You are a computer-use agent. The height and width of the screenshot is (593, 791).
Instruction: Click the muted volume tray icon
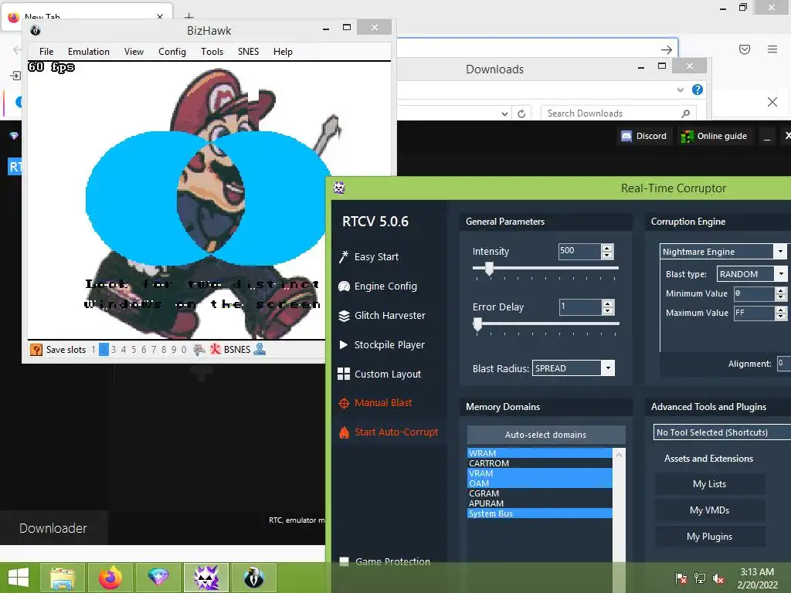click(x=718, y=578)
